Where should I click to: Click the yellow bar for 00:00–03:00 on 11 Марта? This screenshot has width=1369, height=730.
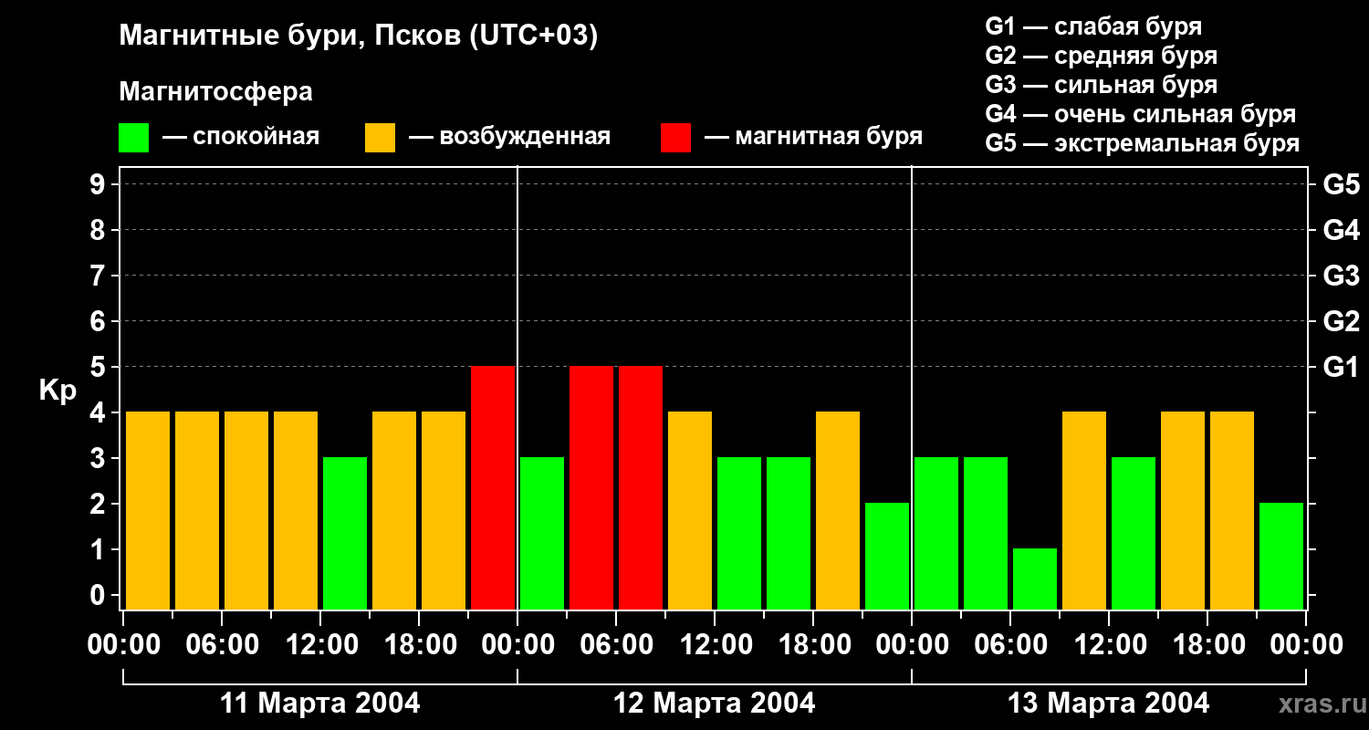pos(148,510)
